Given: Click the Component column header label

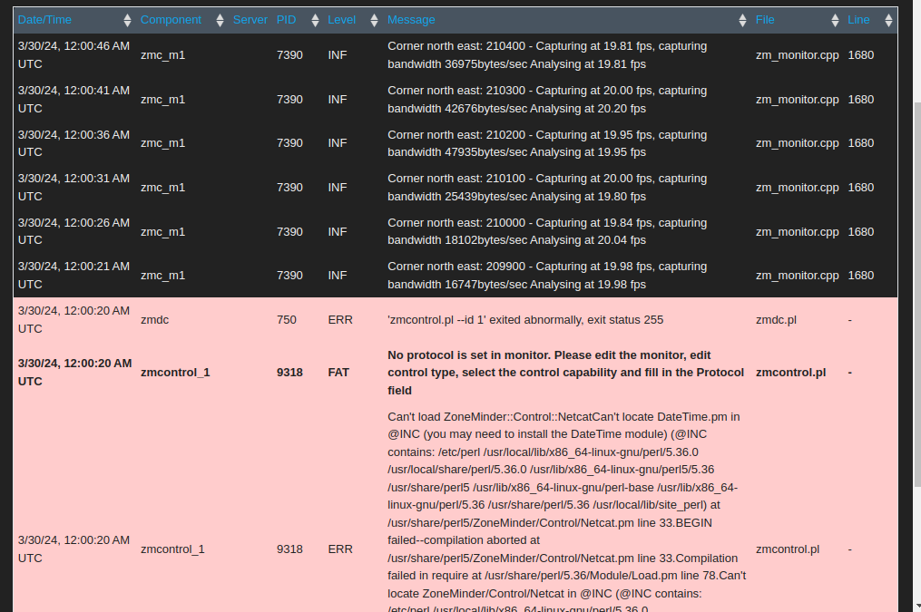Looking at the screenshot, I should (171, 20).
